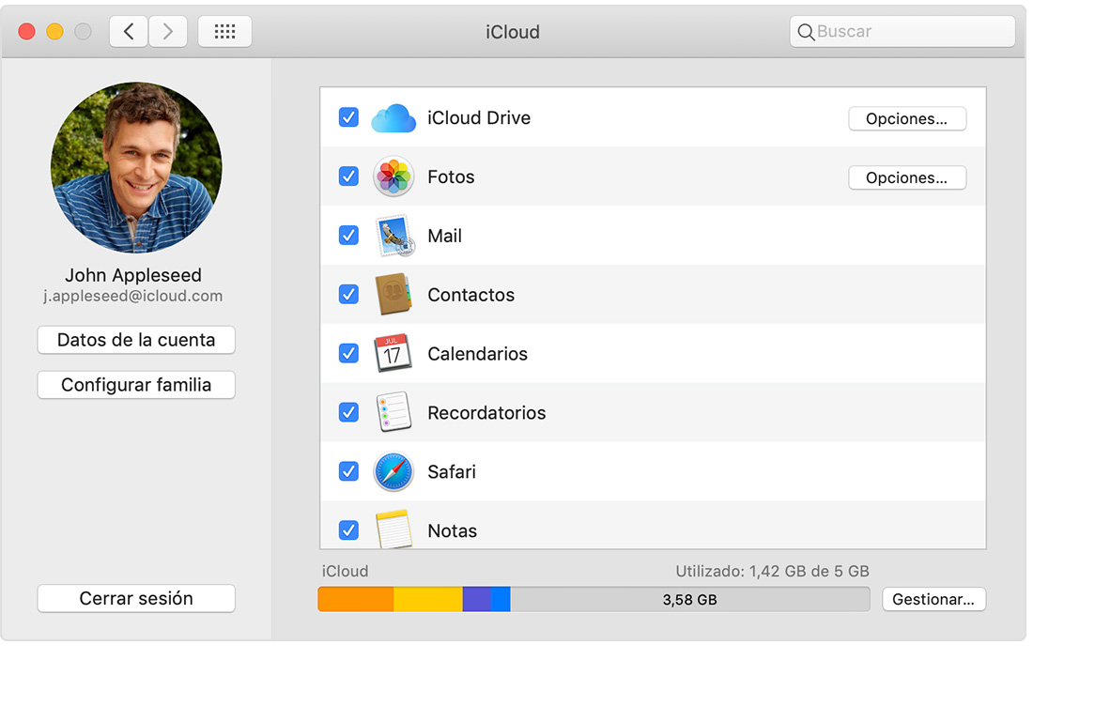The width and height of the screenshot is (1095, 721).
Task: Click John Appleseed's profile photo
Action: (x=136, y=167)
